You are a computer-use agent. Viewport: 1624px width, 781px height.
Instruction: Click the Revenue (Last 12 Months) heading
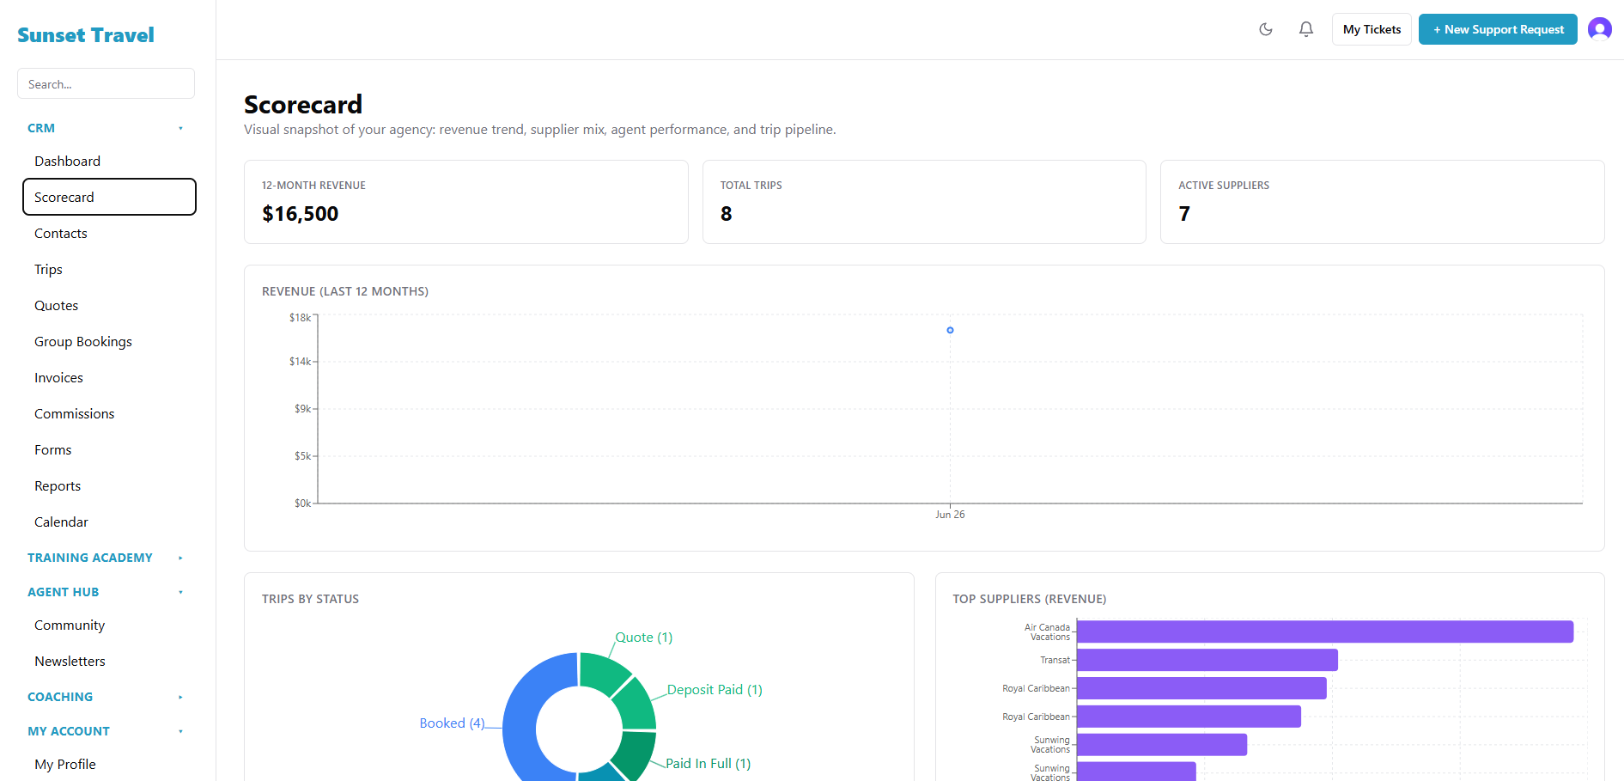coord(345,291)
